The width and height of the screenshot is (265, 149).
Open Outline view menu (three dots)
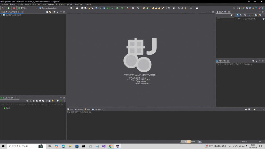[x=256, y=61]
